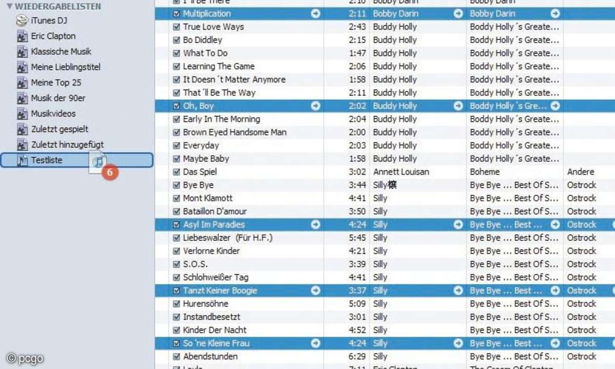Image resolution: width=615 pixels, height=369 pixels.
Task: Select the song Liebeswalzer (Für H.F.)
Action: [x=228, y=238]
